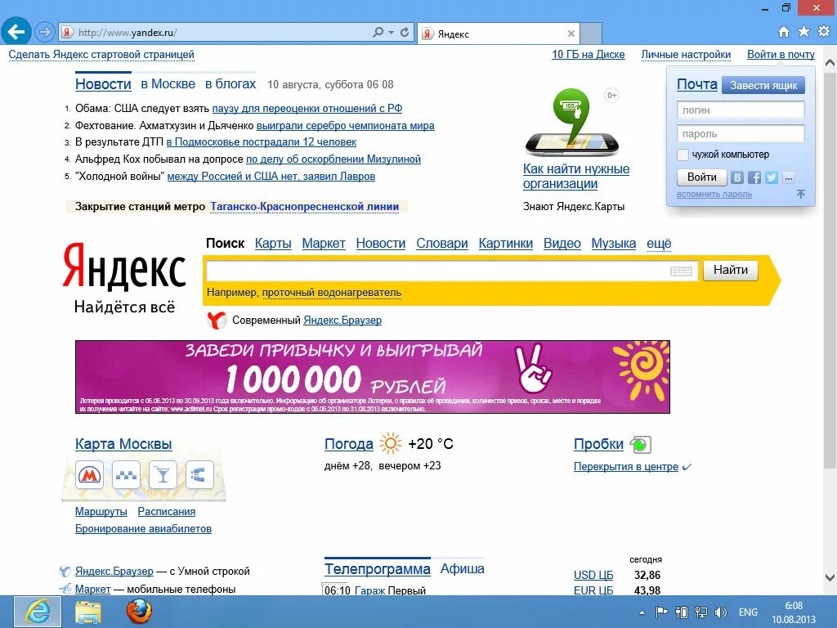Switch to 'в блогах' news tab
Viewport: 837px width, 628px height.
tap(231, 84)
